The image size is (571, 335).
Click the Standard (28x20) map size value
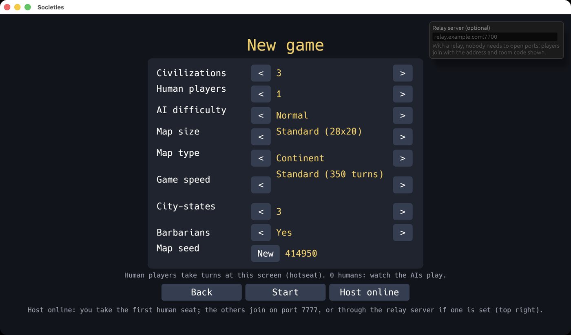tap(319, 132)
